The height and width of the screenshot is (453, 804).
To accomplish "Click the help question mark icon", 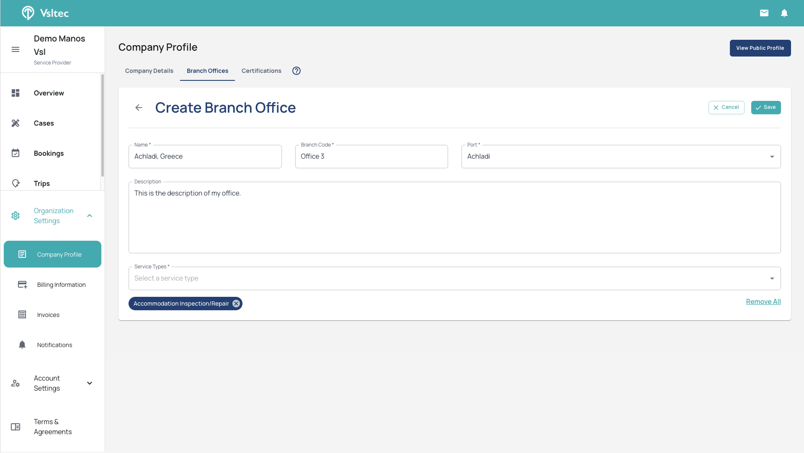I will pos(296,71).
